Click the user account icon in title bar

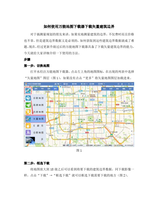(x=122, y=84)
